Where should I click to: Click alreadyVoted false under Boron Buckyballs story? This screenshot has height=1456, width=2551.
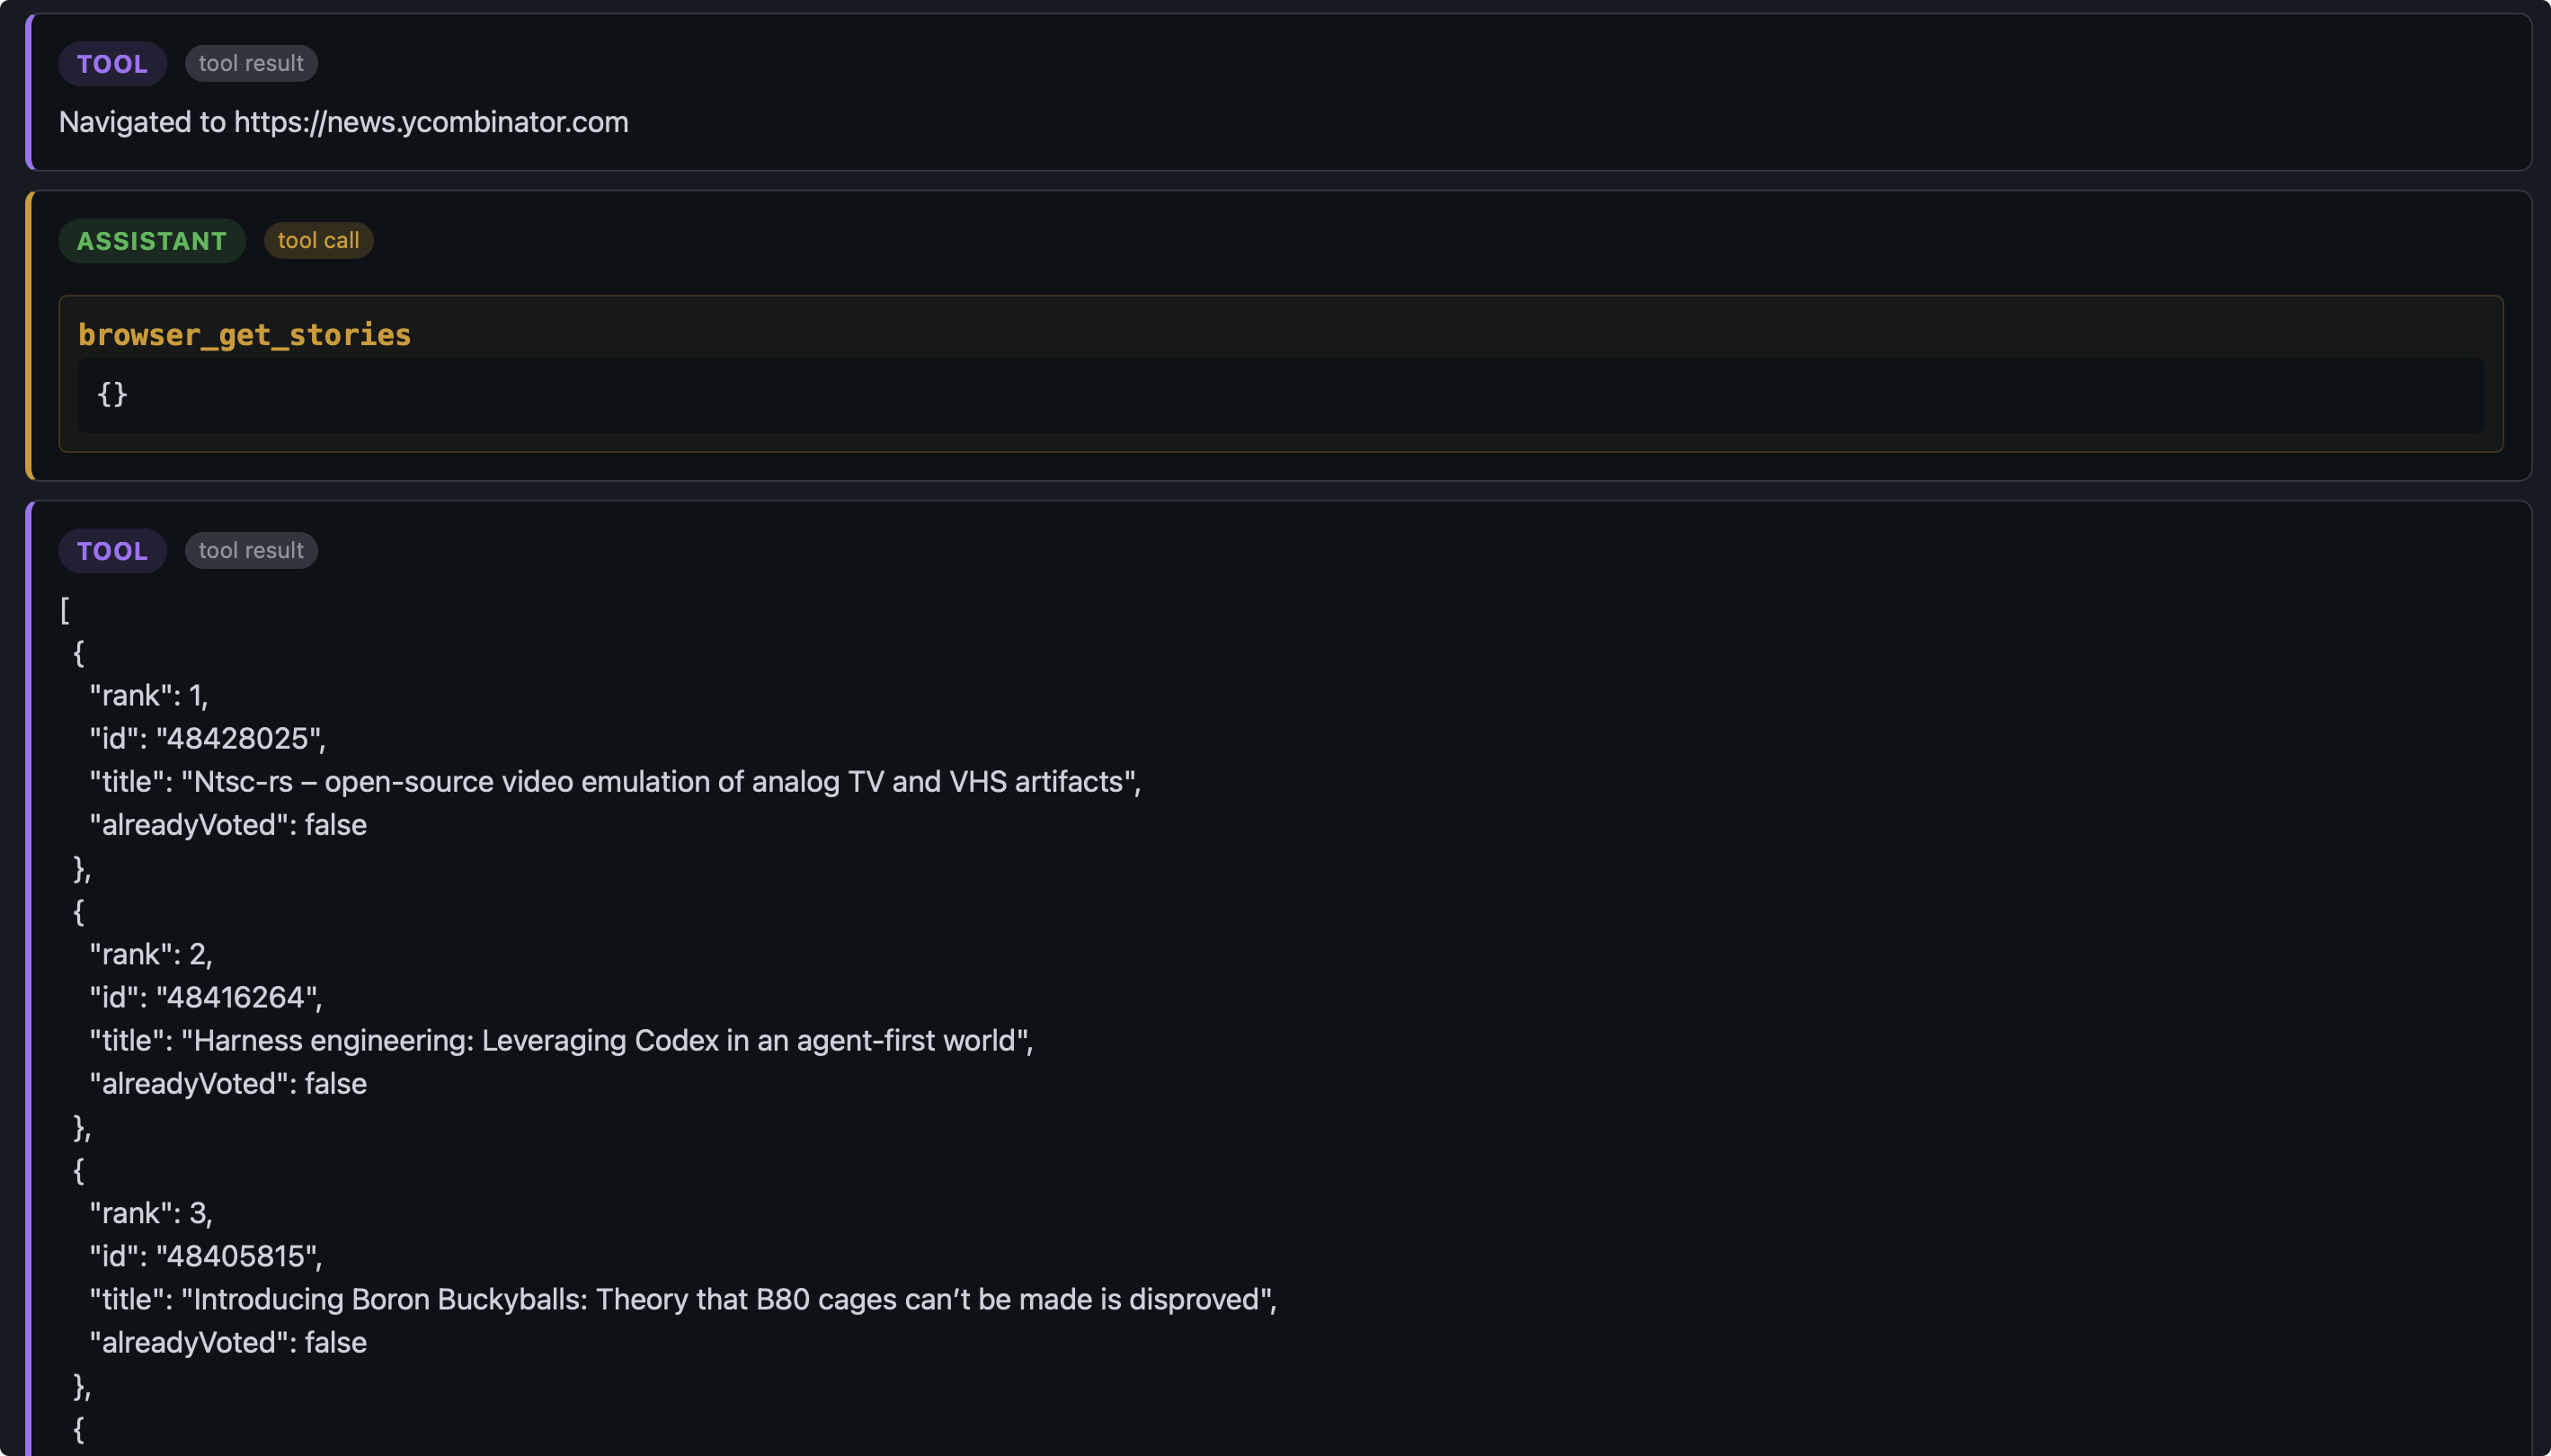[x=228, y=1343]
